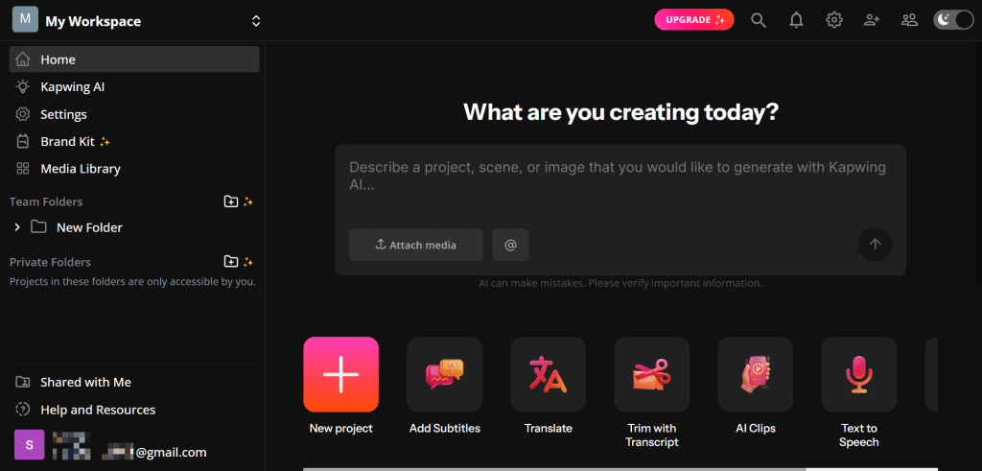
Task: Click the user avatar S
Action: pos(29,445)
